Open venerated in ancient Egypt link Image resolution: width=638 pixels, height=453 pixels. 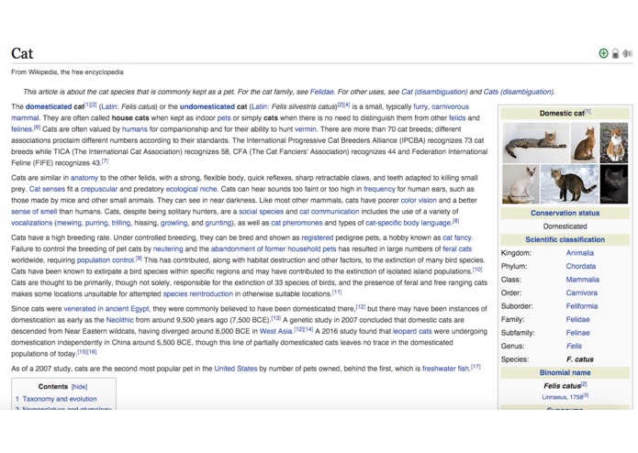106,309
